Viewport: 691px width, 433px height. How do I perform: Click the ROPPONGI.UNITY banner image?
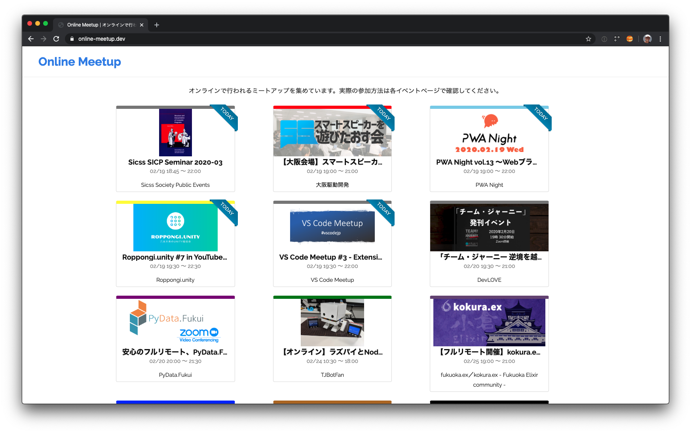(x=175, y=228)
